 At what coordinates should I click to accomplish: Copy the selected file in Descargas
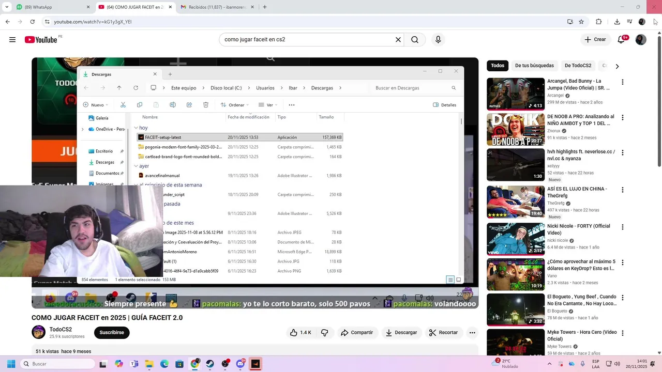(x=140, y=105)
